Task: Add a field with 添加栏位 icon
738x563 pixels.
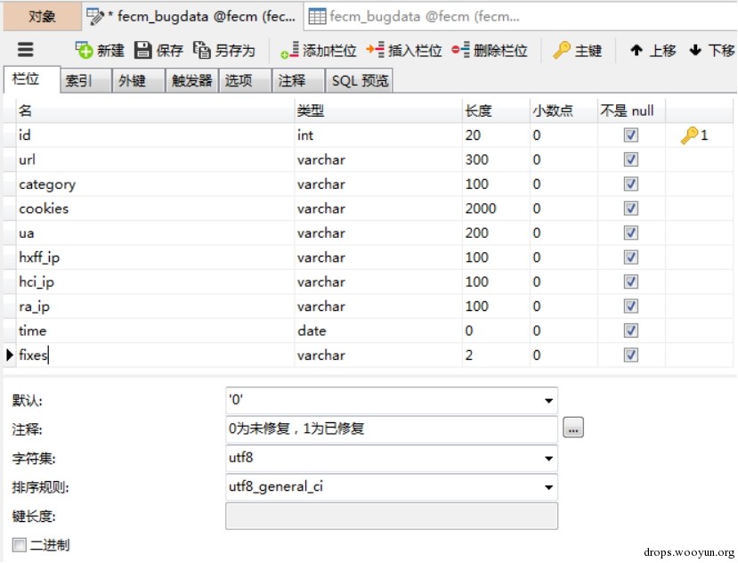Action: pos(289,50)
